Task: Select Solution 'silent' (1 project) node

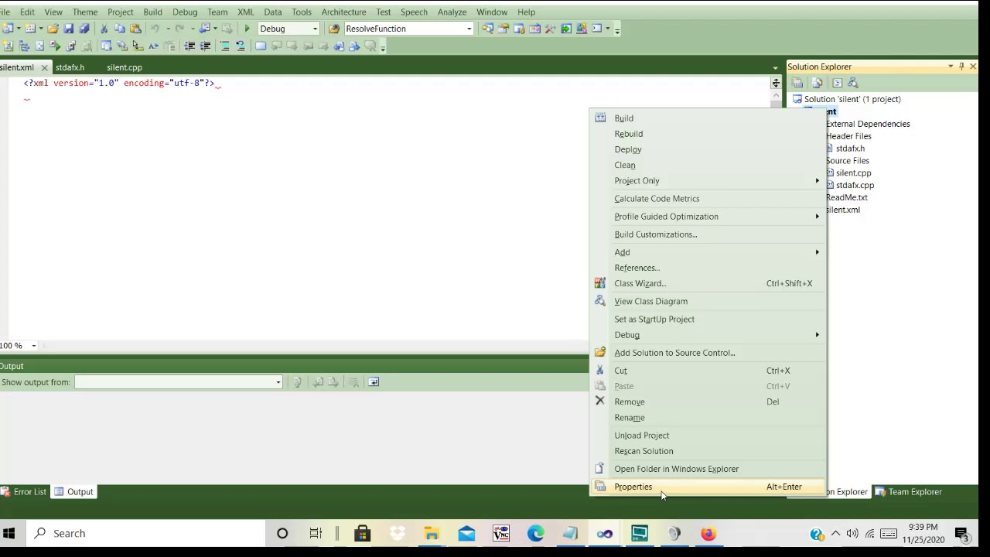Action: click(x=852, y=99)
